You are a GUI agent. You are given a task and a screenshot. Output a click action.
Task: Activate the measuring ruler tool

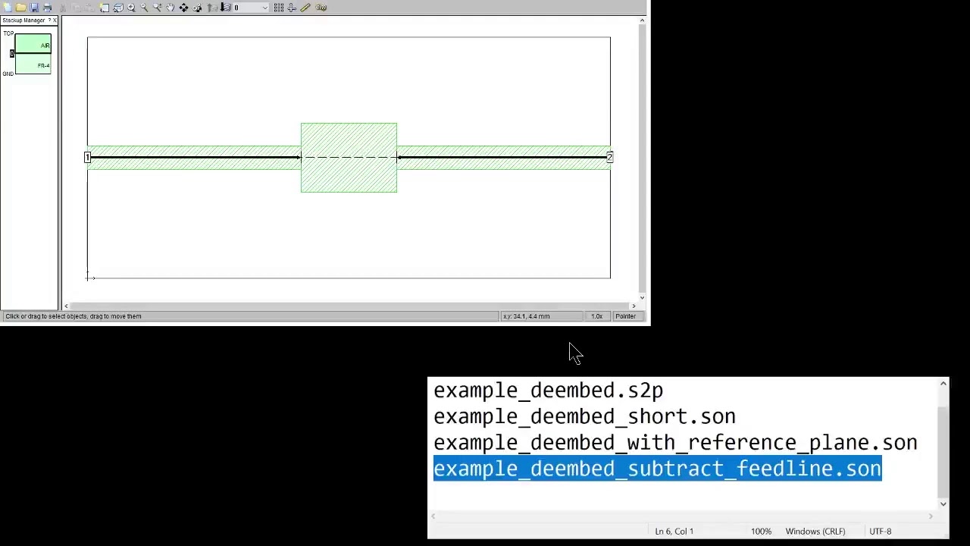pos(305,8)
